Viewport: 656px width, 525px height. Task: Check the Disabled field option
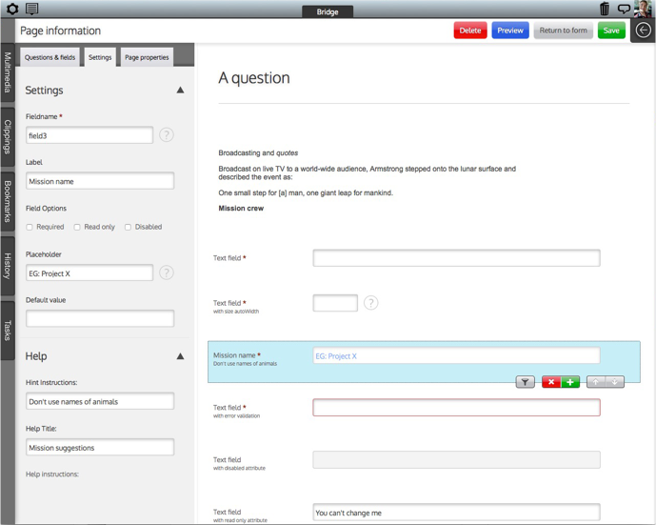(128, 228)
